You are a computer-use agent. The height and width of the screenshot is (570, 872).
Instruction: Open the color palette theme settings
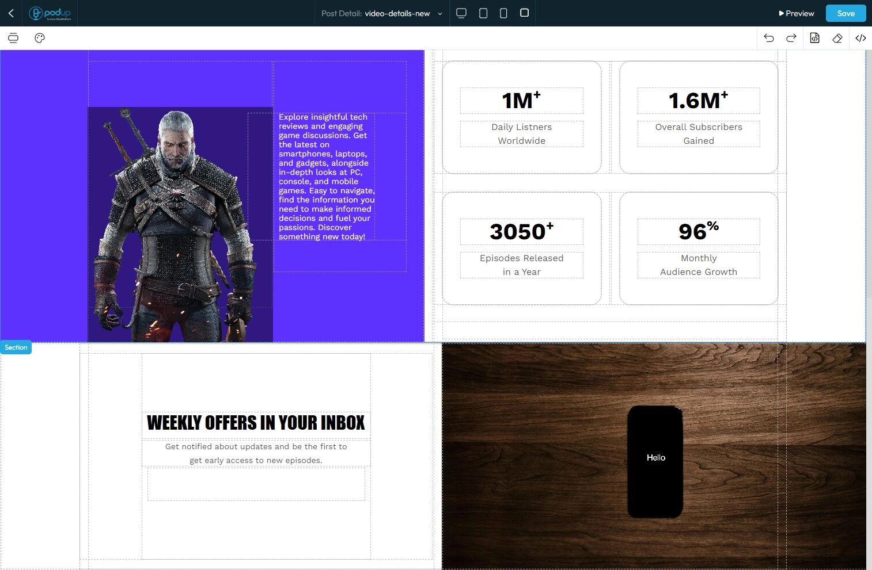[x=40, y=38]
